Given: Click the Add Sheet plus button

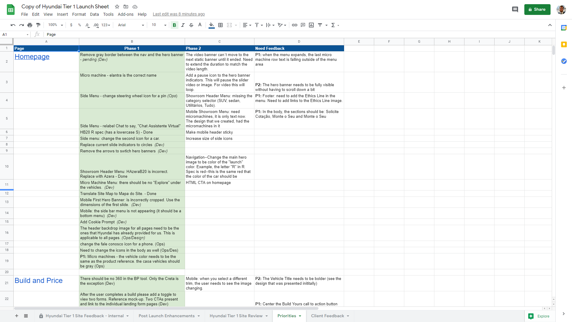Looking at the screenshot, I should tap(17, 316).
